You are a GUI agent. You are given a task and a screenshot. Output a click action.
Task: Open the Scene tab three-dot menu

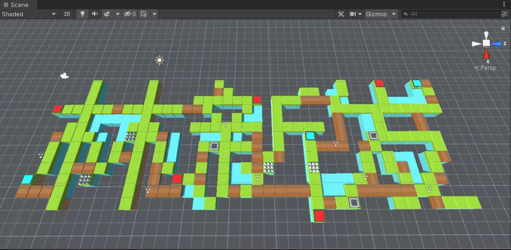(504, 4)
